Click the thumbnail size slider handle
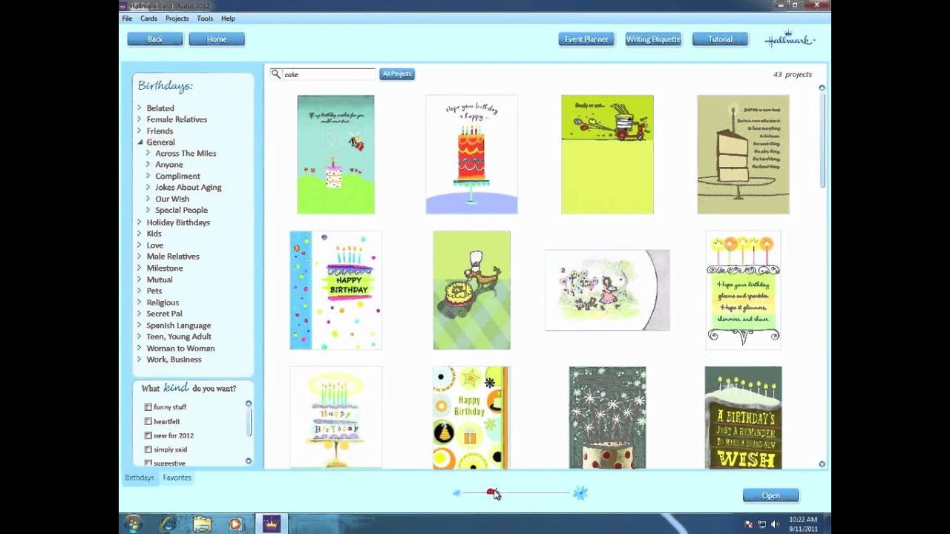Screen dimensions: 950x534 click(x=491, y=492)
